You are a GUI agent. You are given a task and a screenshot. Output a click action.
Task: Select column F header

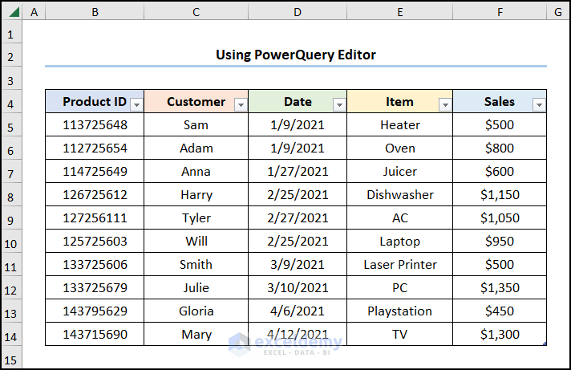(x=500, y=12)
